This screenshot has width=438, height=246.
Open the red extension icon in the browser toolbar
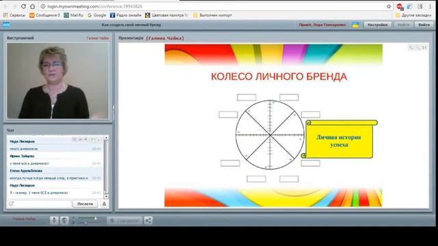pyautogui.click(x=400, y=6)
